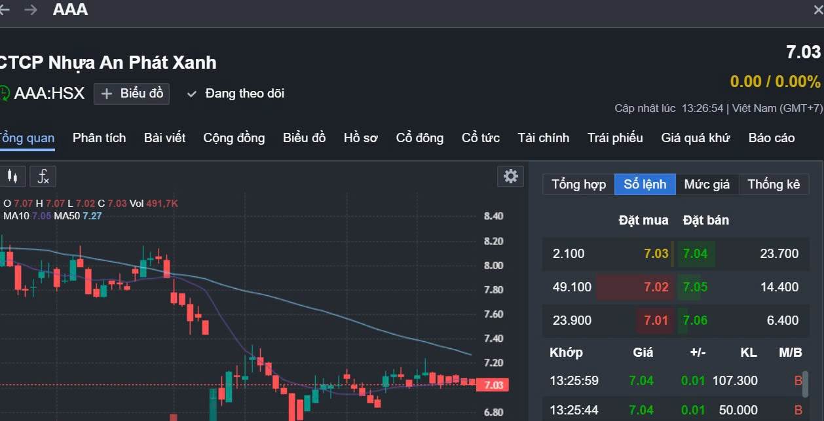
Task: Switch to the 'Mức giá' panel tab
Action: [707, 184]
